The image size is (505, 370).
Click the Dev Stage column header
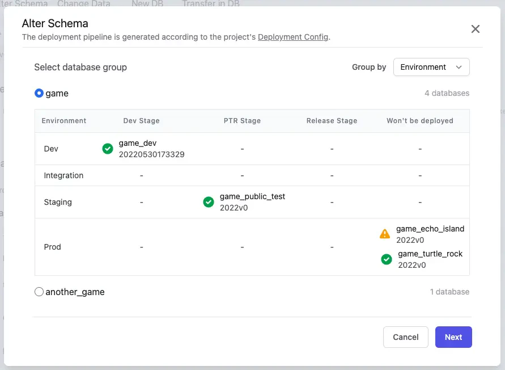pyautogui.click(x=141, y=121)
